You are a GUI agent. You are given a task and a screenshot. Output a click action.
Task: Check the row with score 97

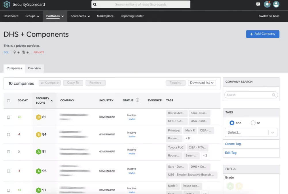[8, 190]
